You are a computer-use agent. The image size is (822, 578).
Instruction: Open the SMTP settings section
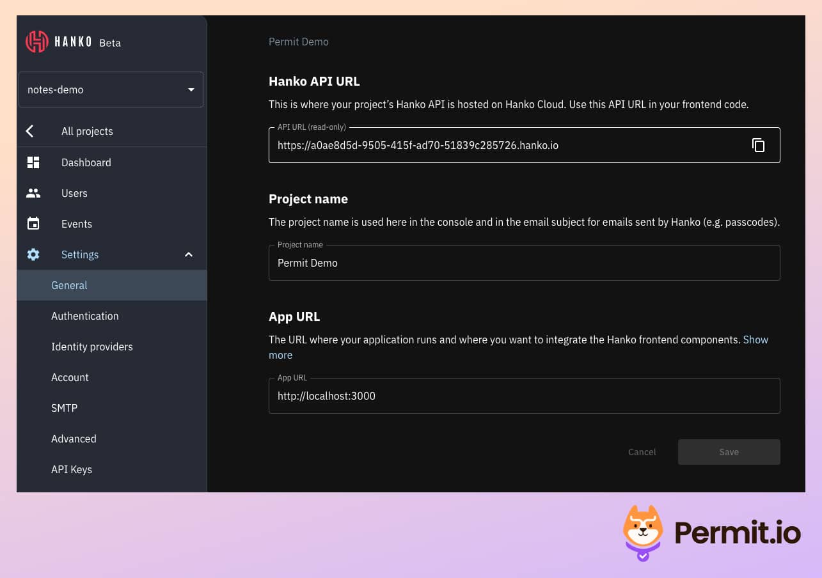[64, 408]
